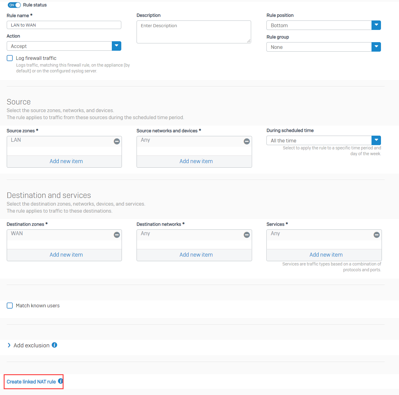Click info icon next to Add exclusion
The image size is (399, 395).
coord(54,345)
